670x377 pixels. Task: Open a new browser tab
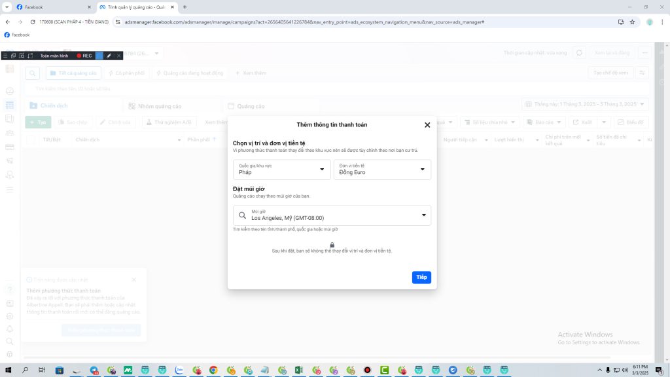tap(185, 7)
